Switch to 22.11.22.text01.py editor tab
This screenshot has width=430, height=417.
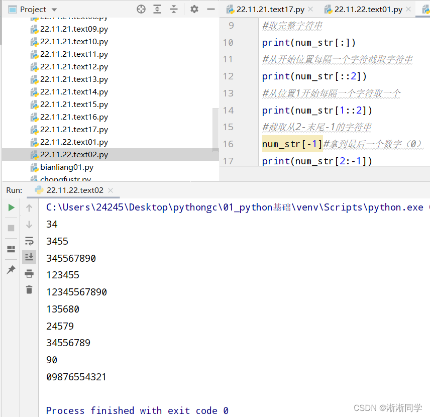click(x=368, y=10)
